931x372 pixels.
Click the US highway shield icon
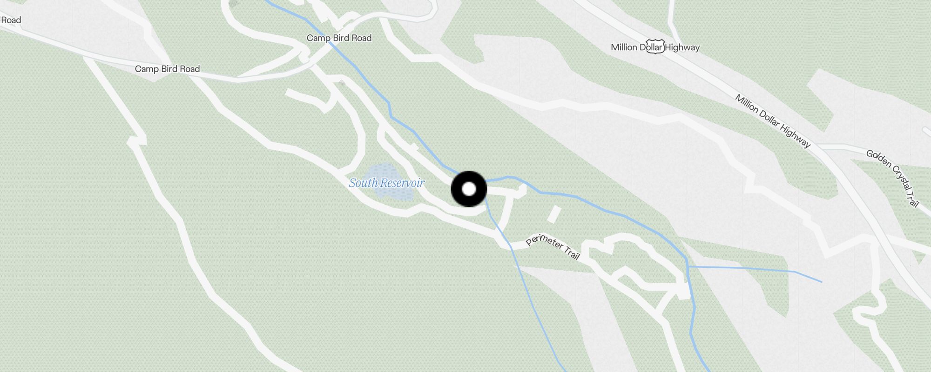(655, 46)
